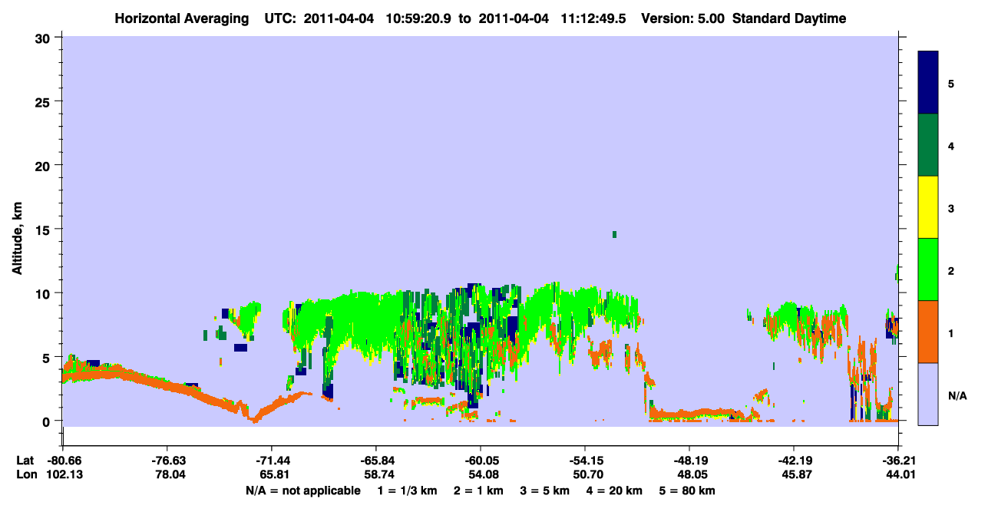This screenshot has width=998, height=512.
Task: Click the latitude value '-76.63'
Action: [167, 461]
